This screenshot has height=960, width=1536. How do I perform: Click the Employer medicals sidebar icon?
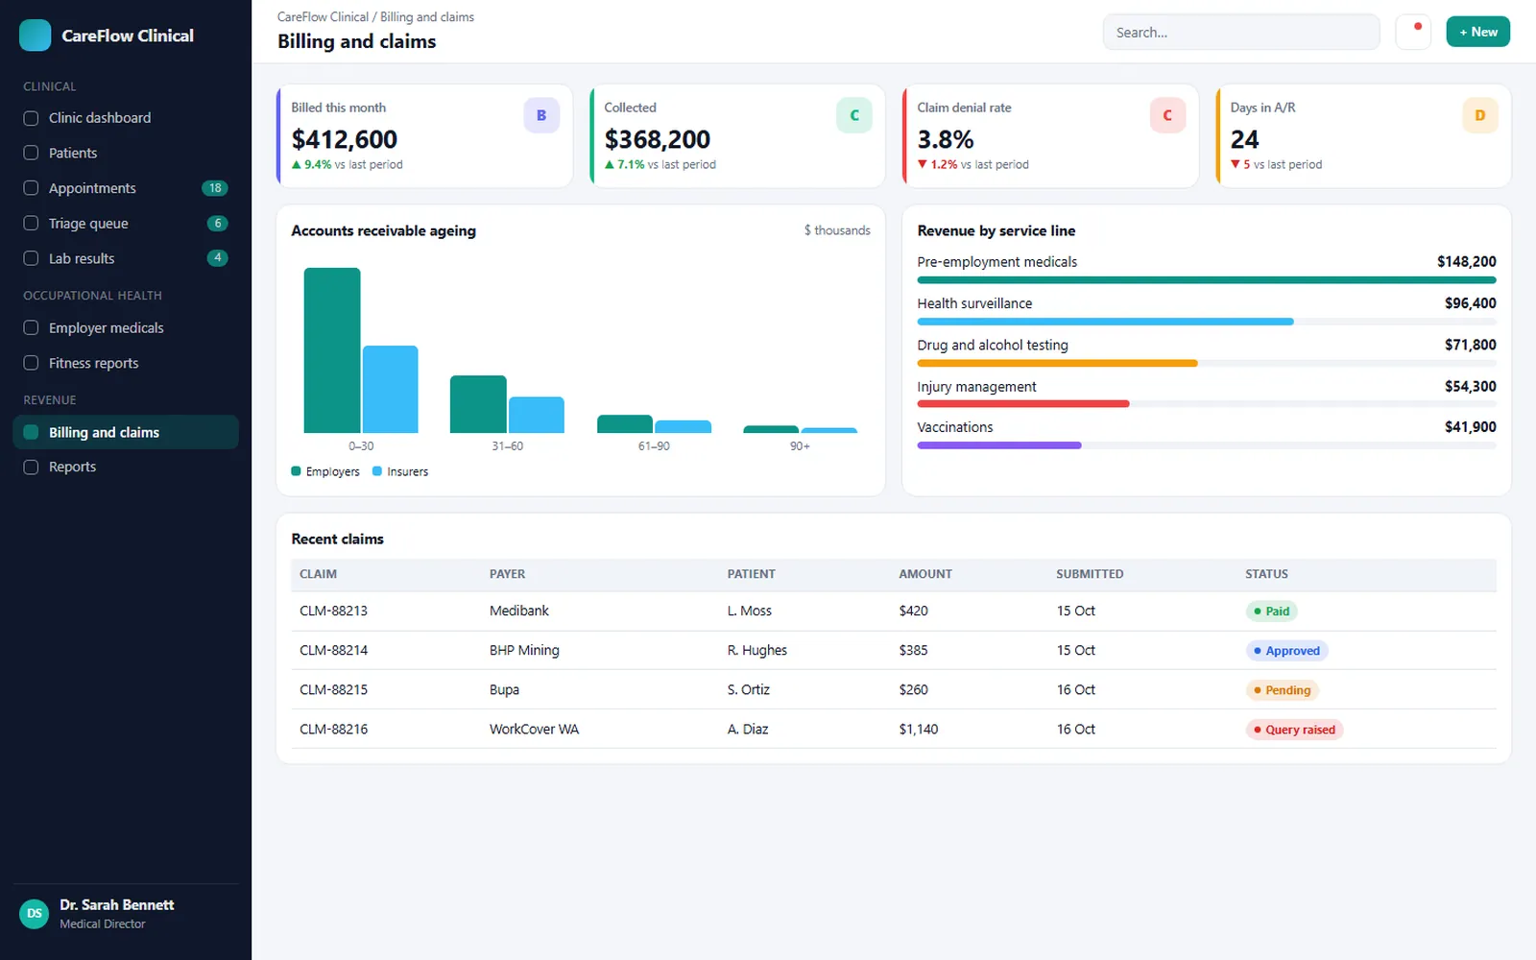(x=31, y=328)
